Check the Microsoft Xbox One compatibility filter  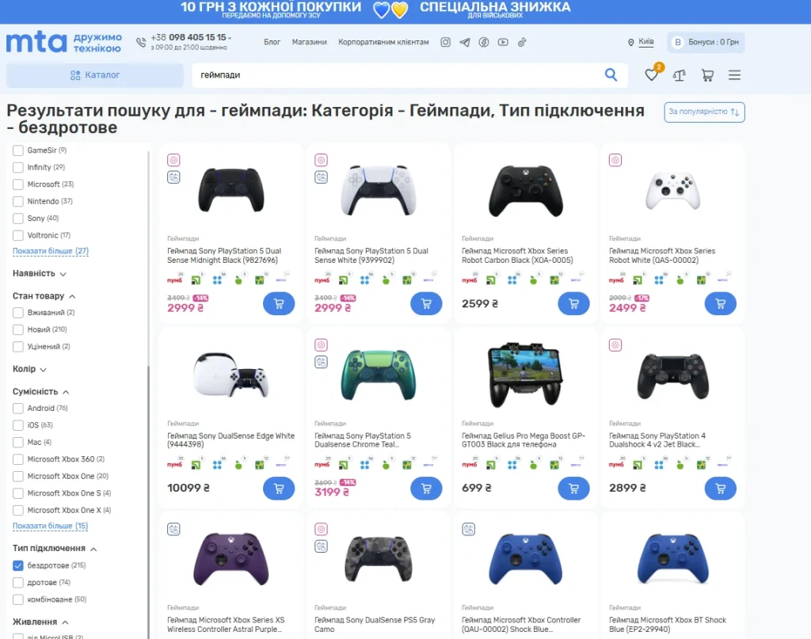click(x=18, y=476)
